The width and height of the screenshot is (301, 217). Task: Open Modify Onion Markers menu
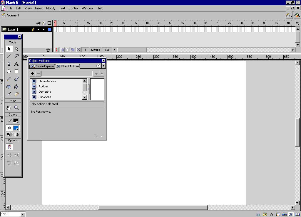coord(78,50)
